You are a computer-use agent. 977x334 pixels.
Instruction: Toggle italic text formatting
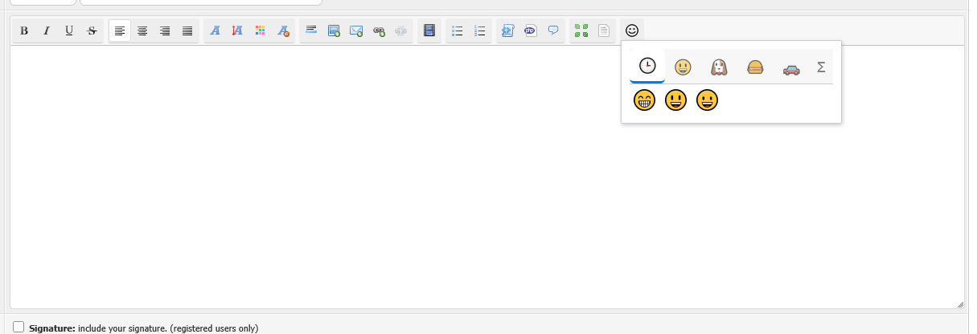tap(47, 31)
